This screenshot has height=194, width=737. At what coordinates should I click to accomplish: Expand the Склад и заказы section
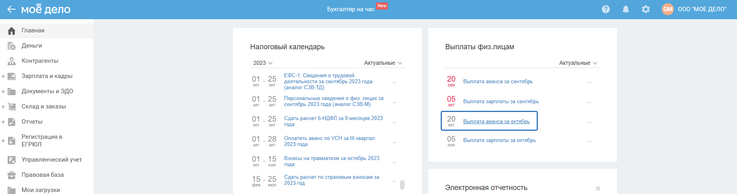(x=3, y=107)
